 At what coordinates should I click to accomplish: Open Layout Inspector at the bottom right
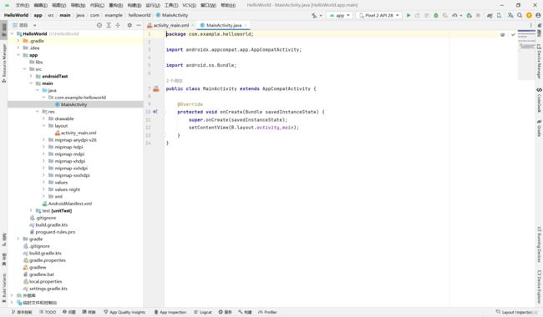(x=515, y=312)
